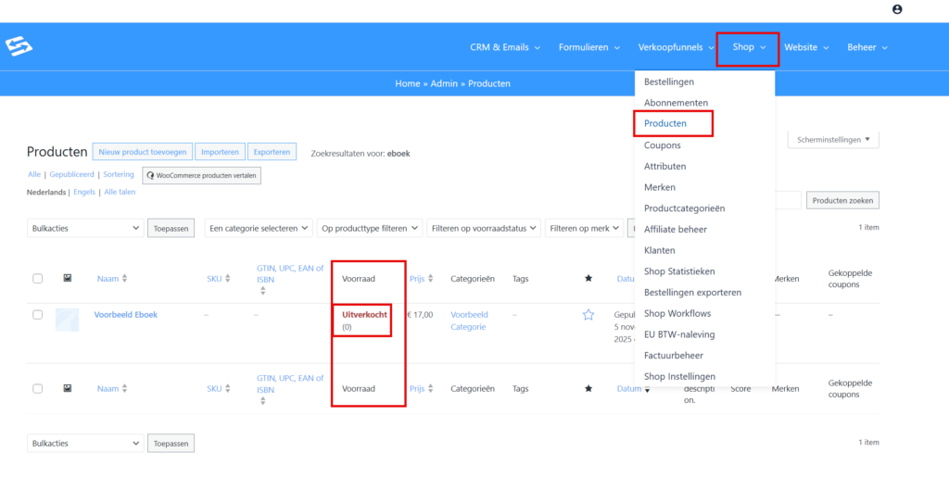This screenshot has height=490, width=949.
Task: Click the image column icon in the table footer
Action: click(67, 389)
